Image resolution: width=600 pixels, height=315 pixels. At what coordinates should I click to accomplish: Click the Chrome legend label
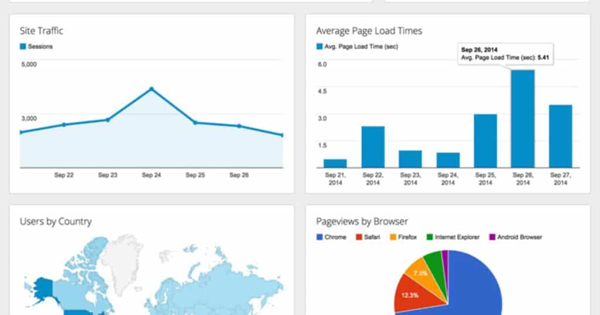(x=335, y=237)
